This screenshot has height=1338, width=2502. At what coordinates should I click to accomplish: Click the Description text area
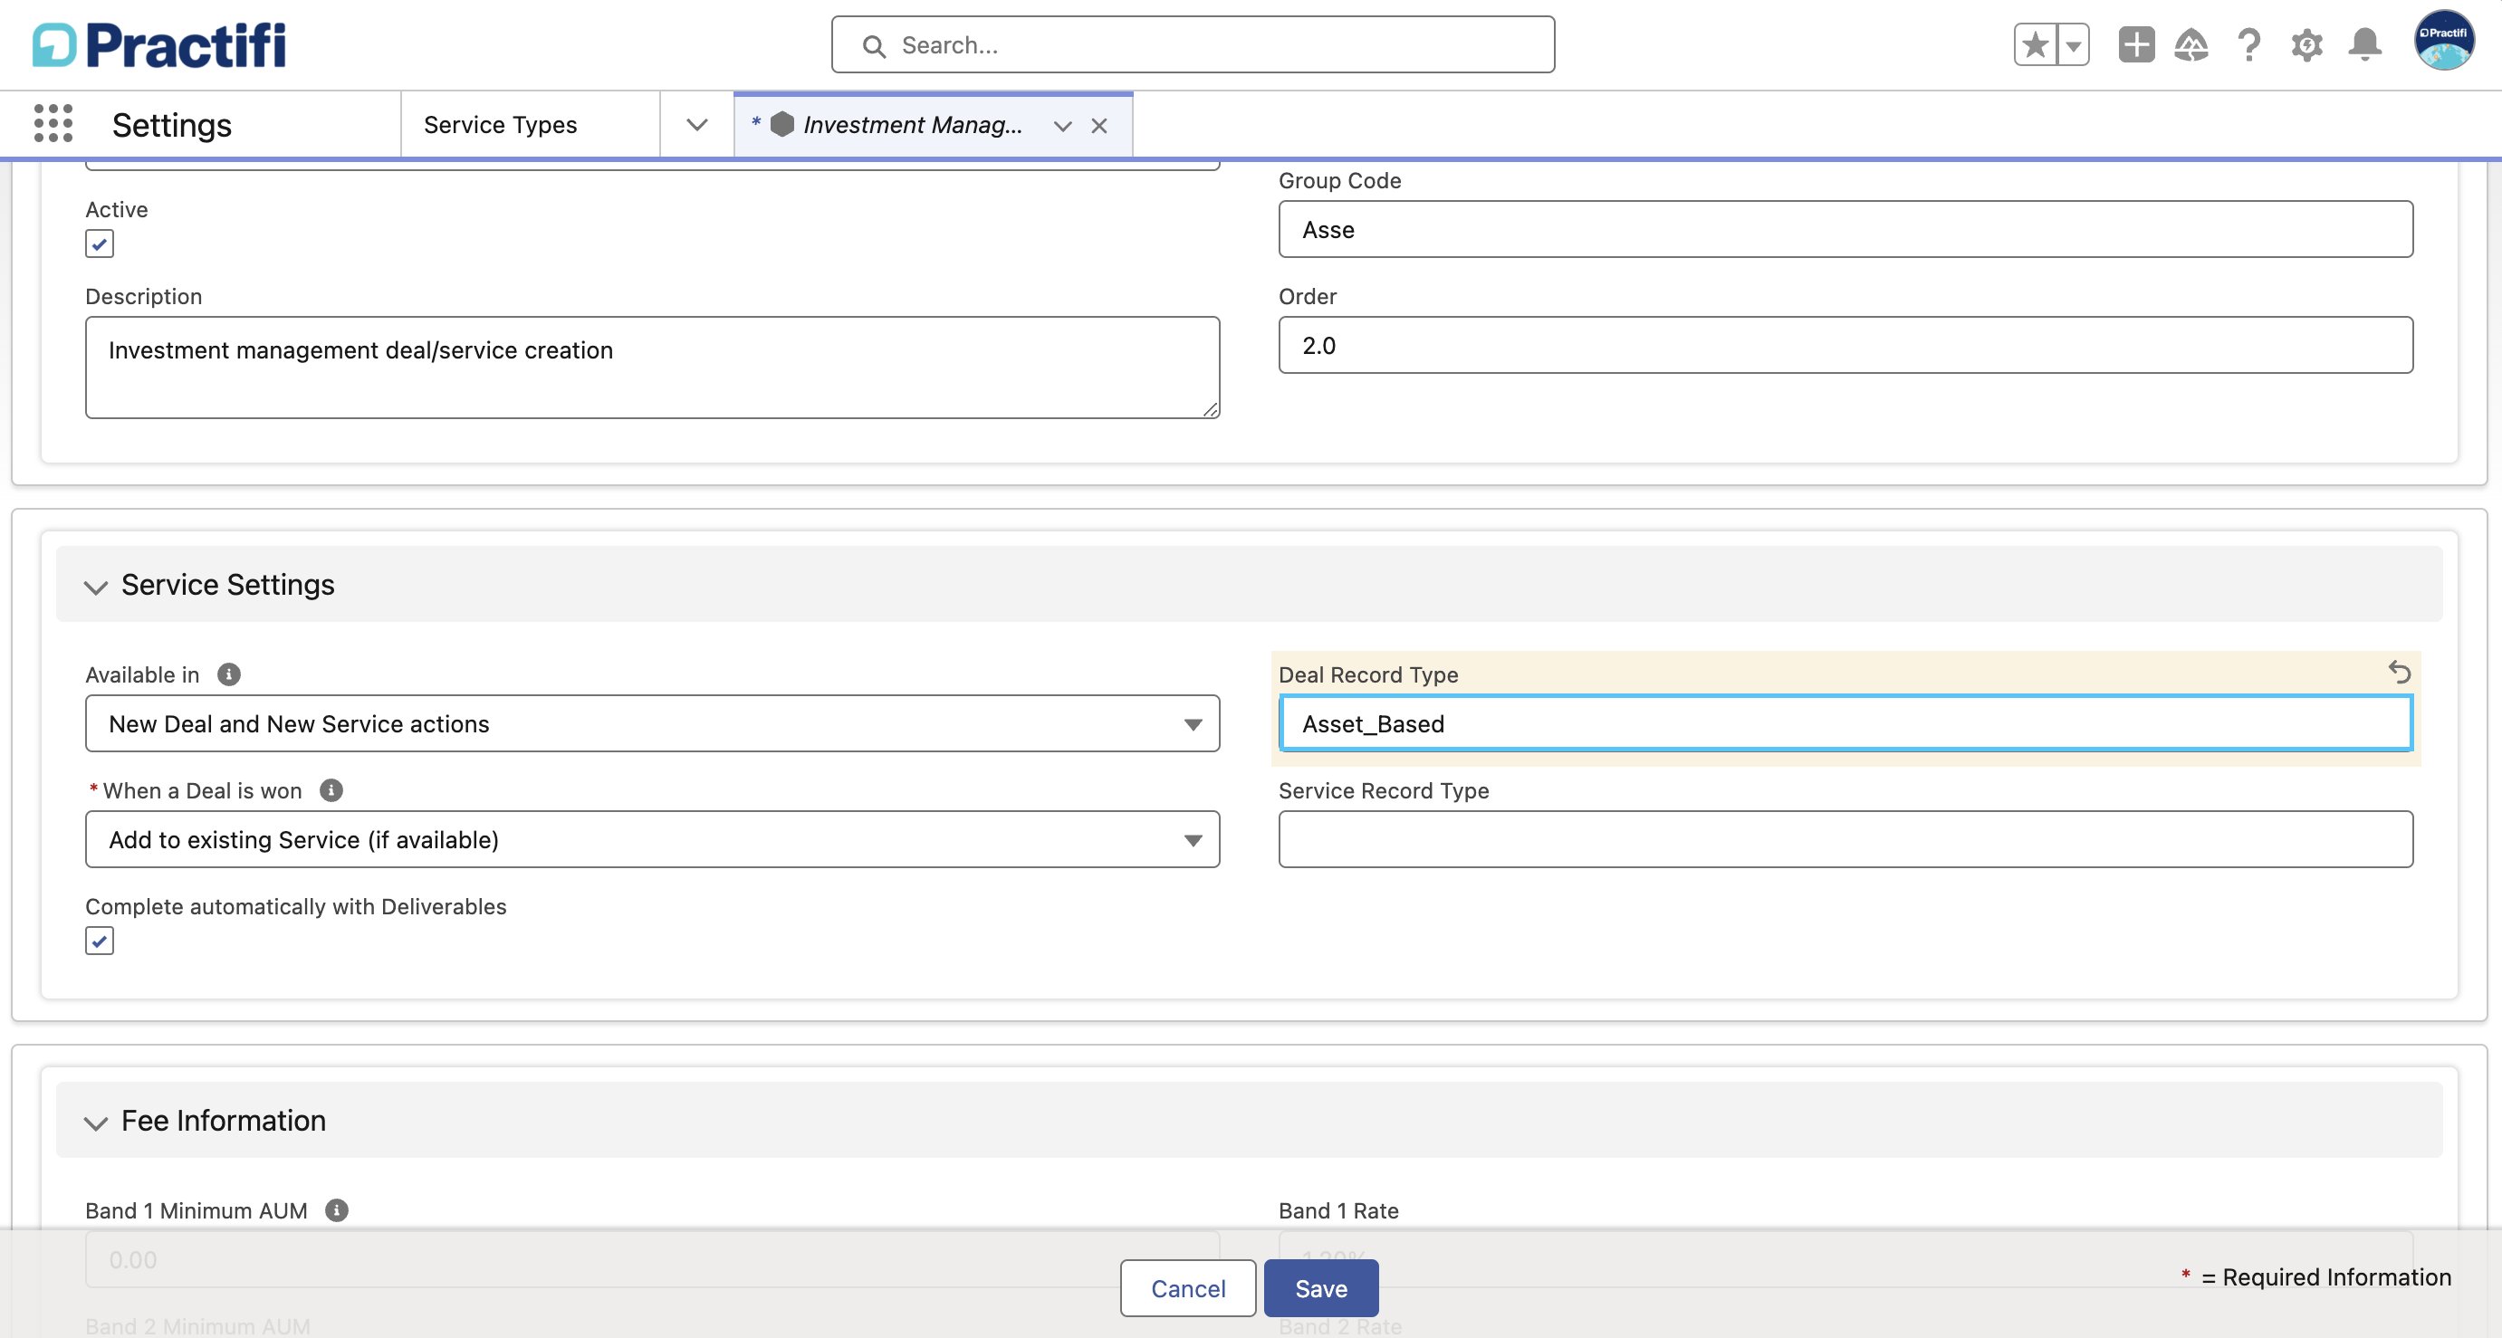(652, 367)
